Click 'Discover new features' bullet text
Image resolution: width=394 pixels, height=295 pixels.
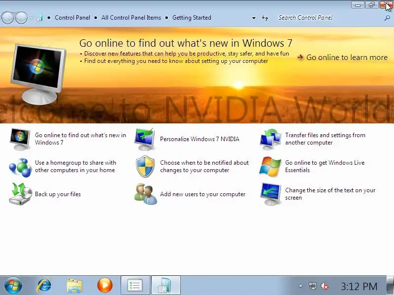pyautogui.click(x=187, y=54)
